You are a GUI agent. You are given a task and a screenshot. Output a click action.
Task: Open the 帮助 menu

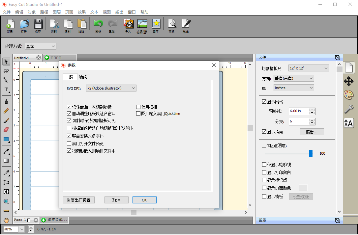point(144,12)
